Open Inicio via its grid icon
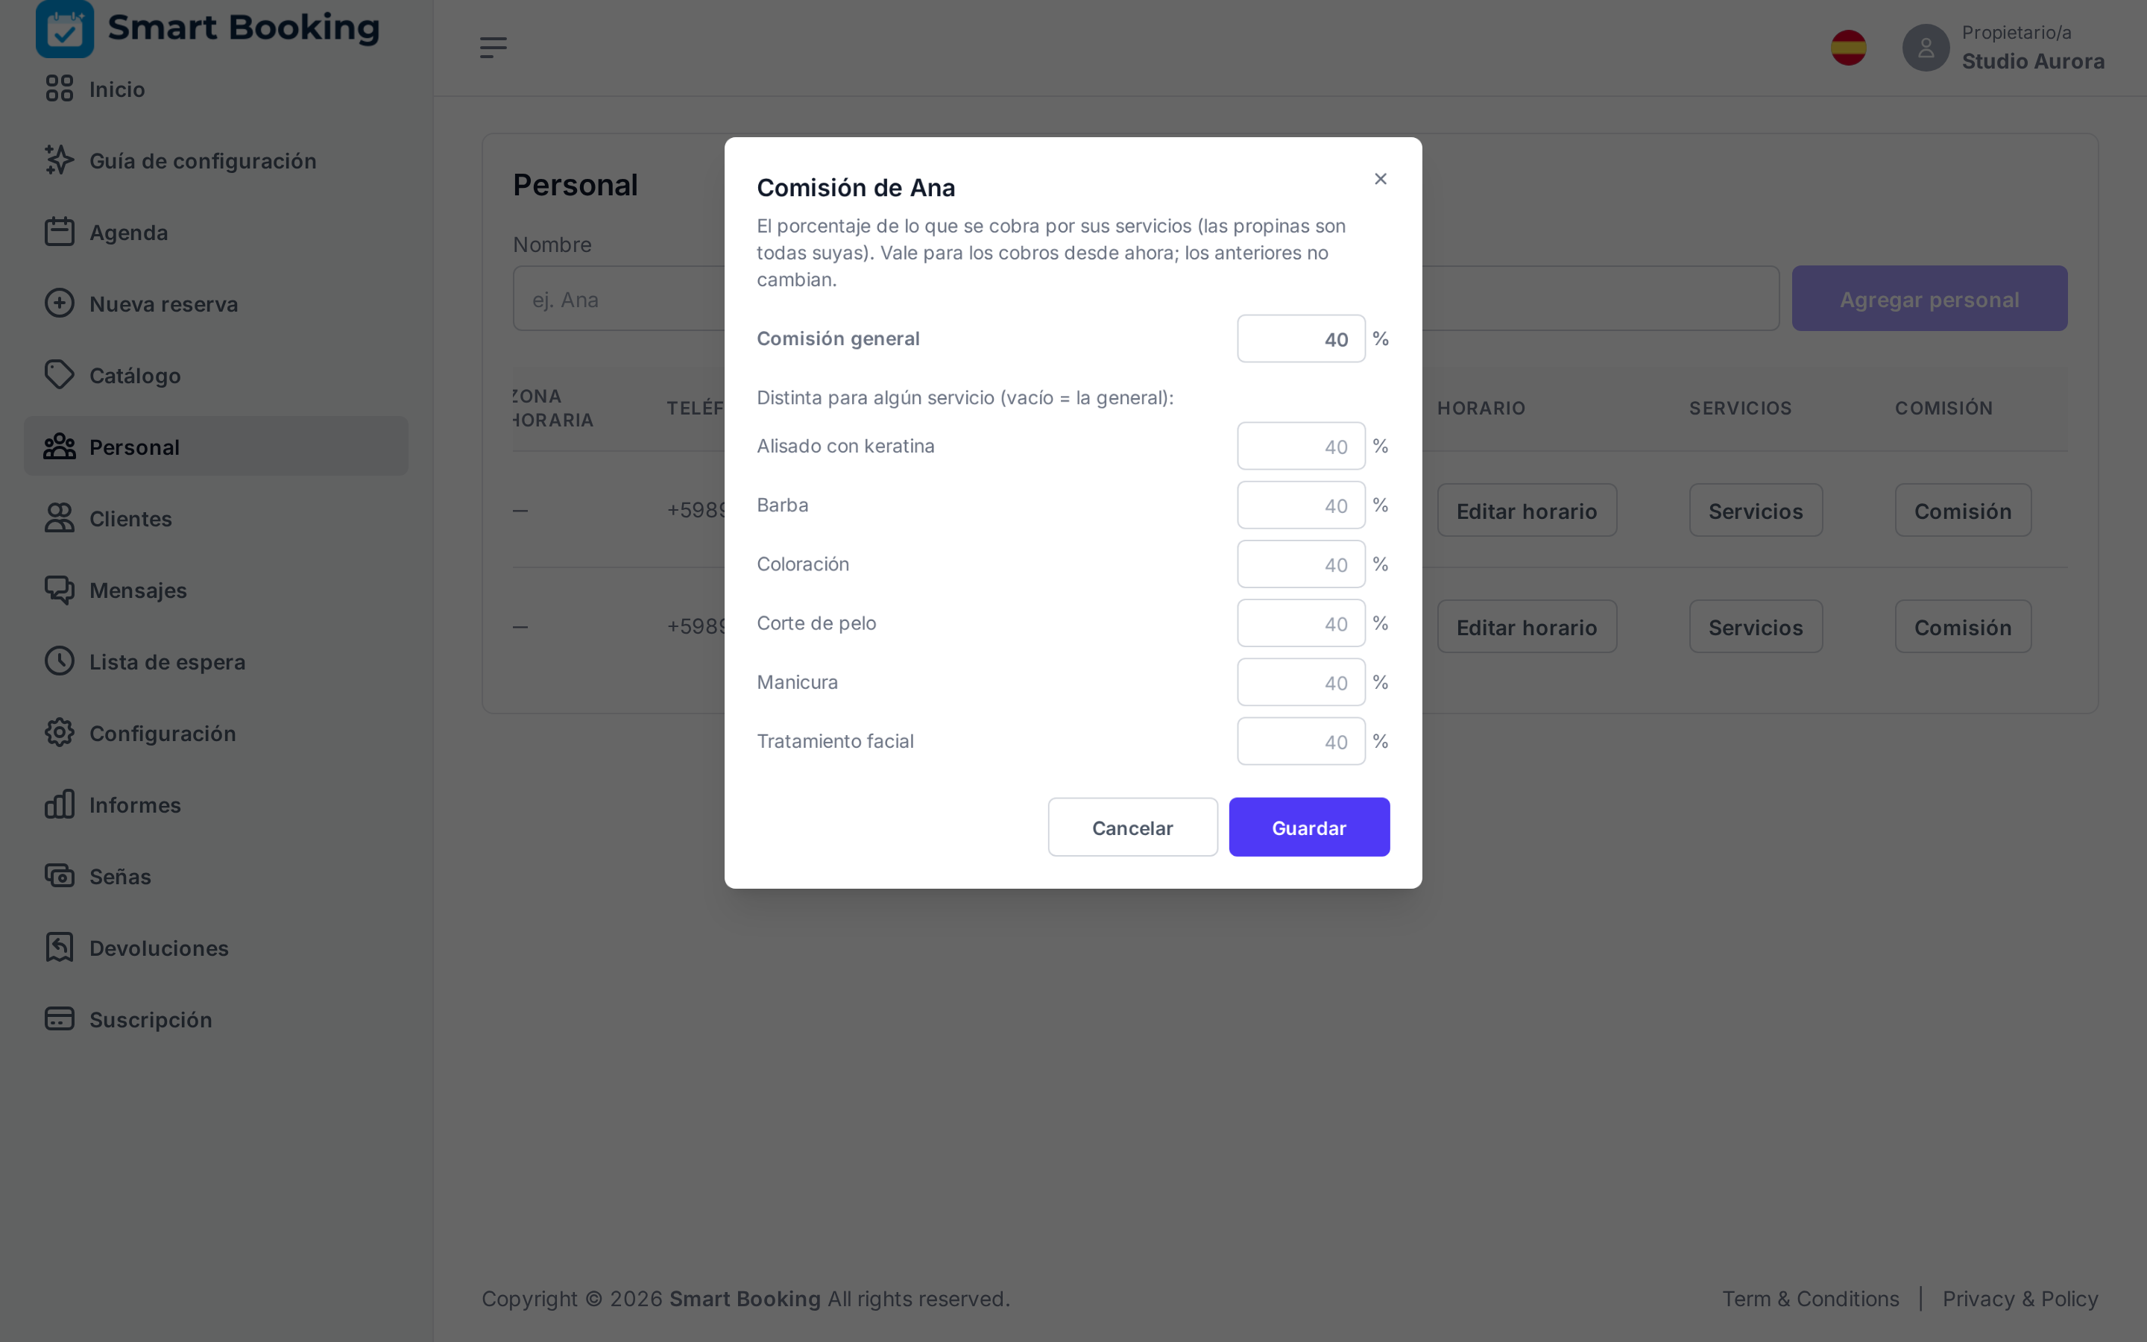The height and width of the screenshot is (1342, 2147). click(x=60, y=89)
